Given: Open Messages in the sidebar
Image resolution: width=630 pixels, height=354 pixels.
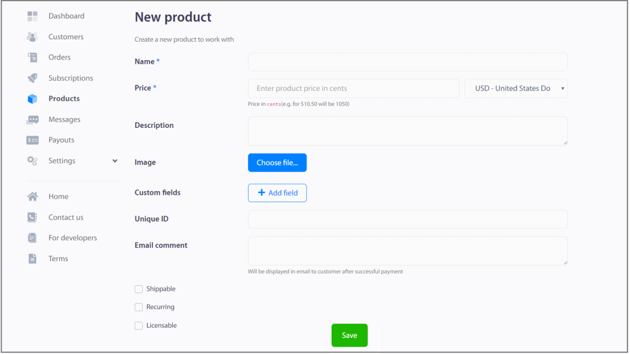Looking at the screenshot, I should point(64,120).
